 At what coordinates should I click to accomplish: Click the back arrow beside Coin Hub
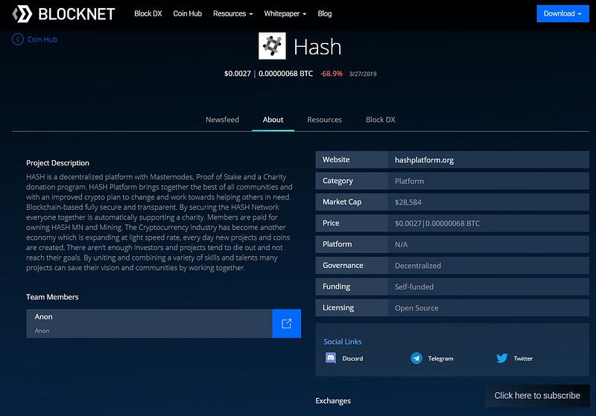[x=18, y=39]
